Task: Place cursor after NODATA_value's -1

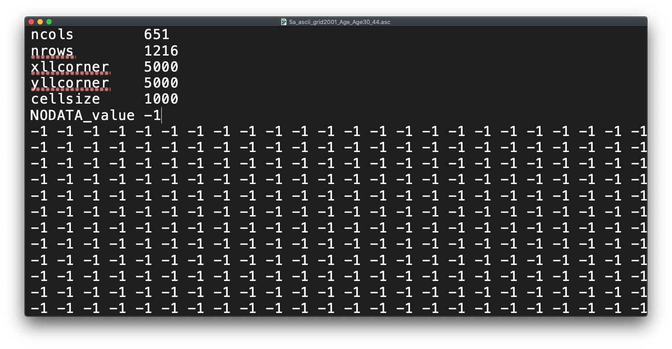Action: 161,116
